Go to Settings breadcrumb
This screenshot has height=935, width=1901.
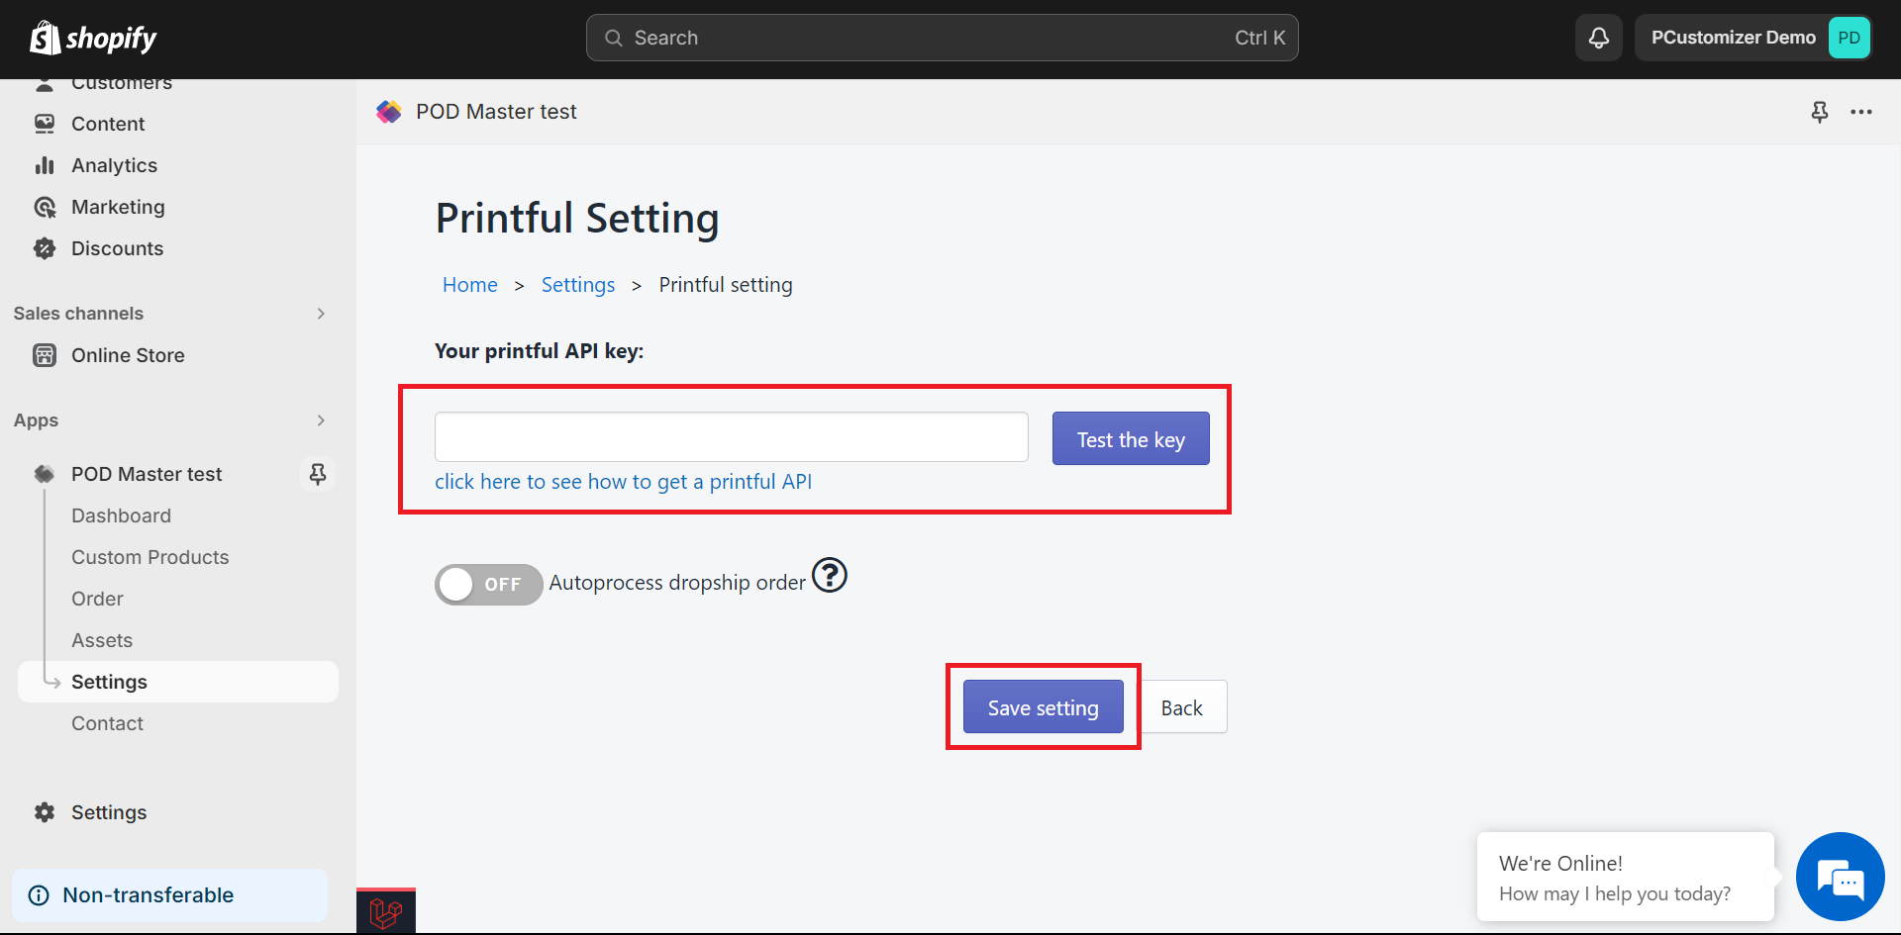[578, 285]
